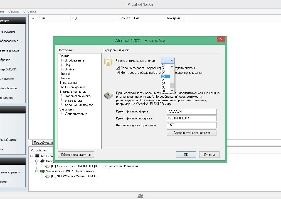Click the Быстрый column header
Image resolution: width=281 pixels, height=199 pixels.
[x=176, y=18]
